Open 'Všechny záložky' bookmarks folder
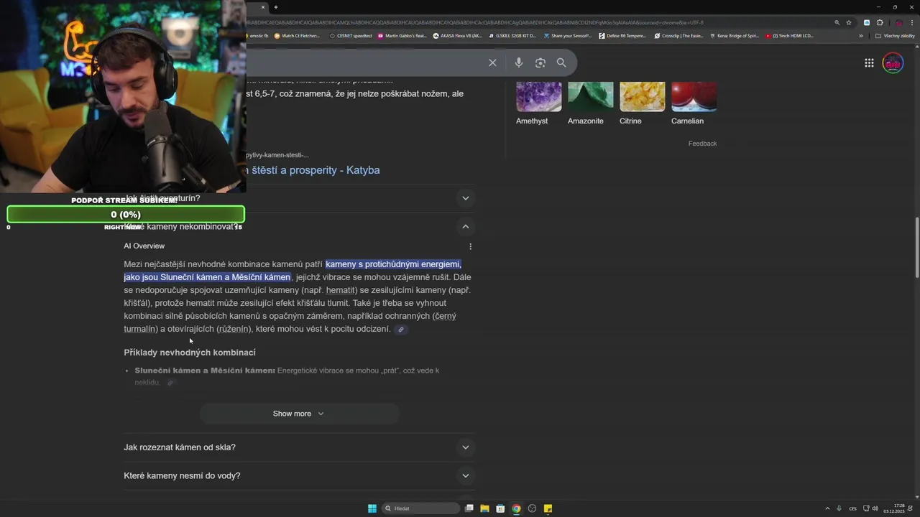The width and height of the screenshot is (920, 517). (x=896, y=36)
